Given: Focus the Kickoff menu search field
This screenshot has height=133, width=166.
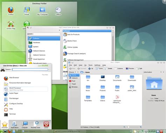Looking at the screenshot, I should click(x=30, y=69).
